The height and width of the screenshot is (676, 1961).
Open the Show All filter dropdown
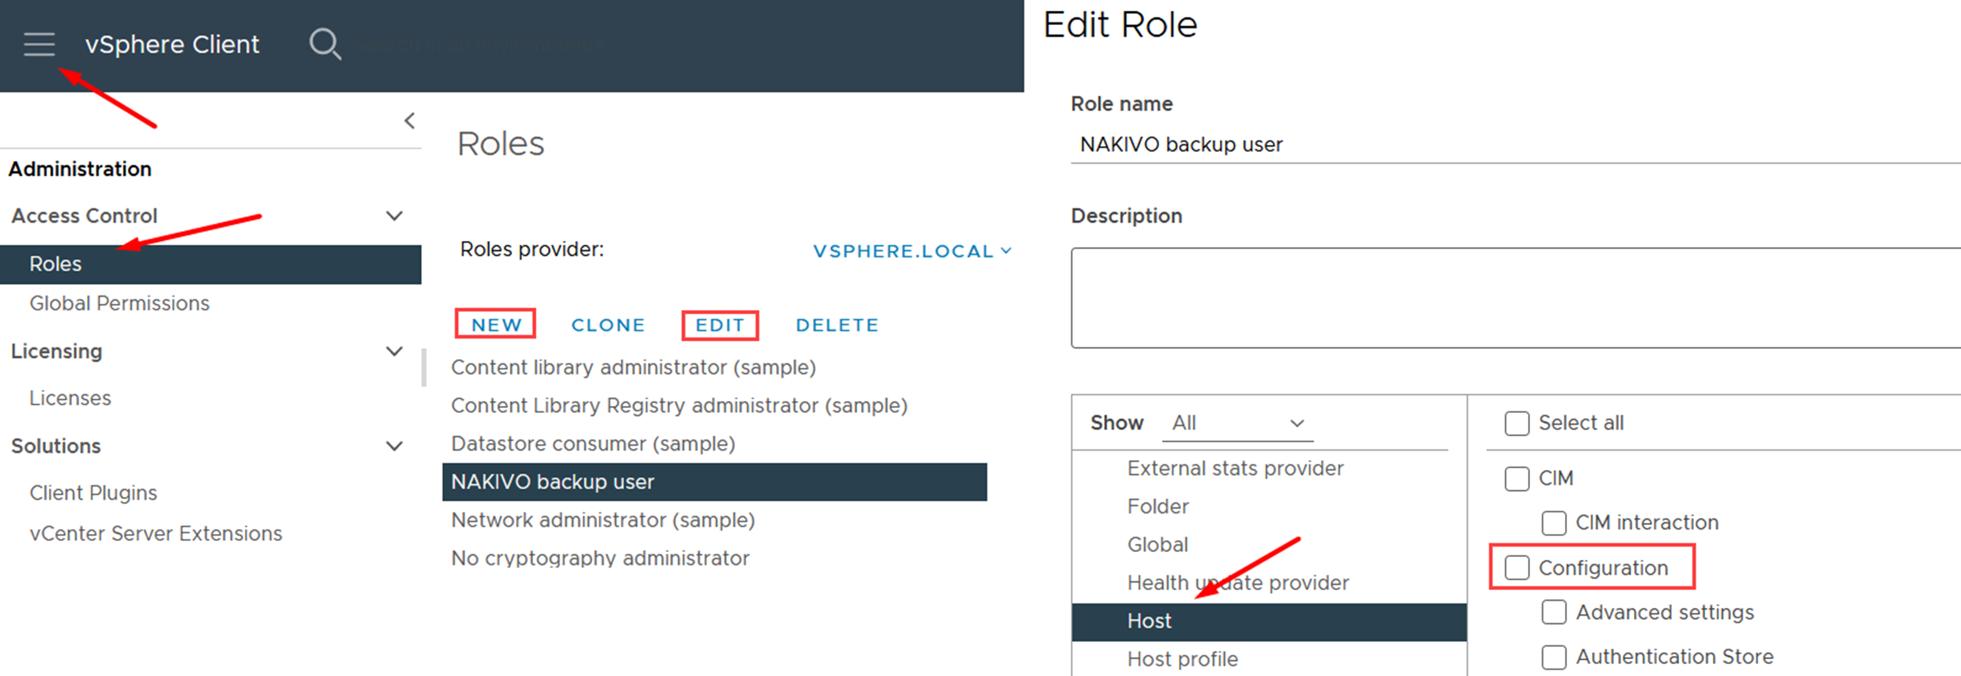[1237, 422]
